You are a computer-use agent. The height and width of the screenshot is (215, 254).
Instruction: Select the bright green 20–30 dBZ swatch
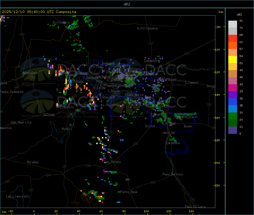233,116
